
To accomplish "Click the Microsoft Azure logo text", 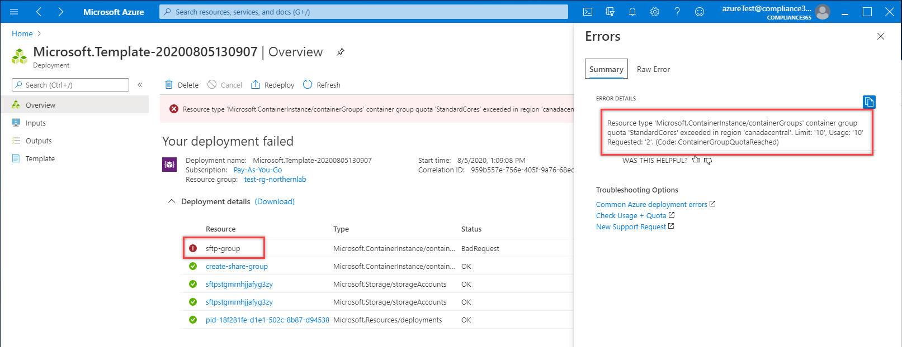I will (114, 12).
